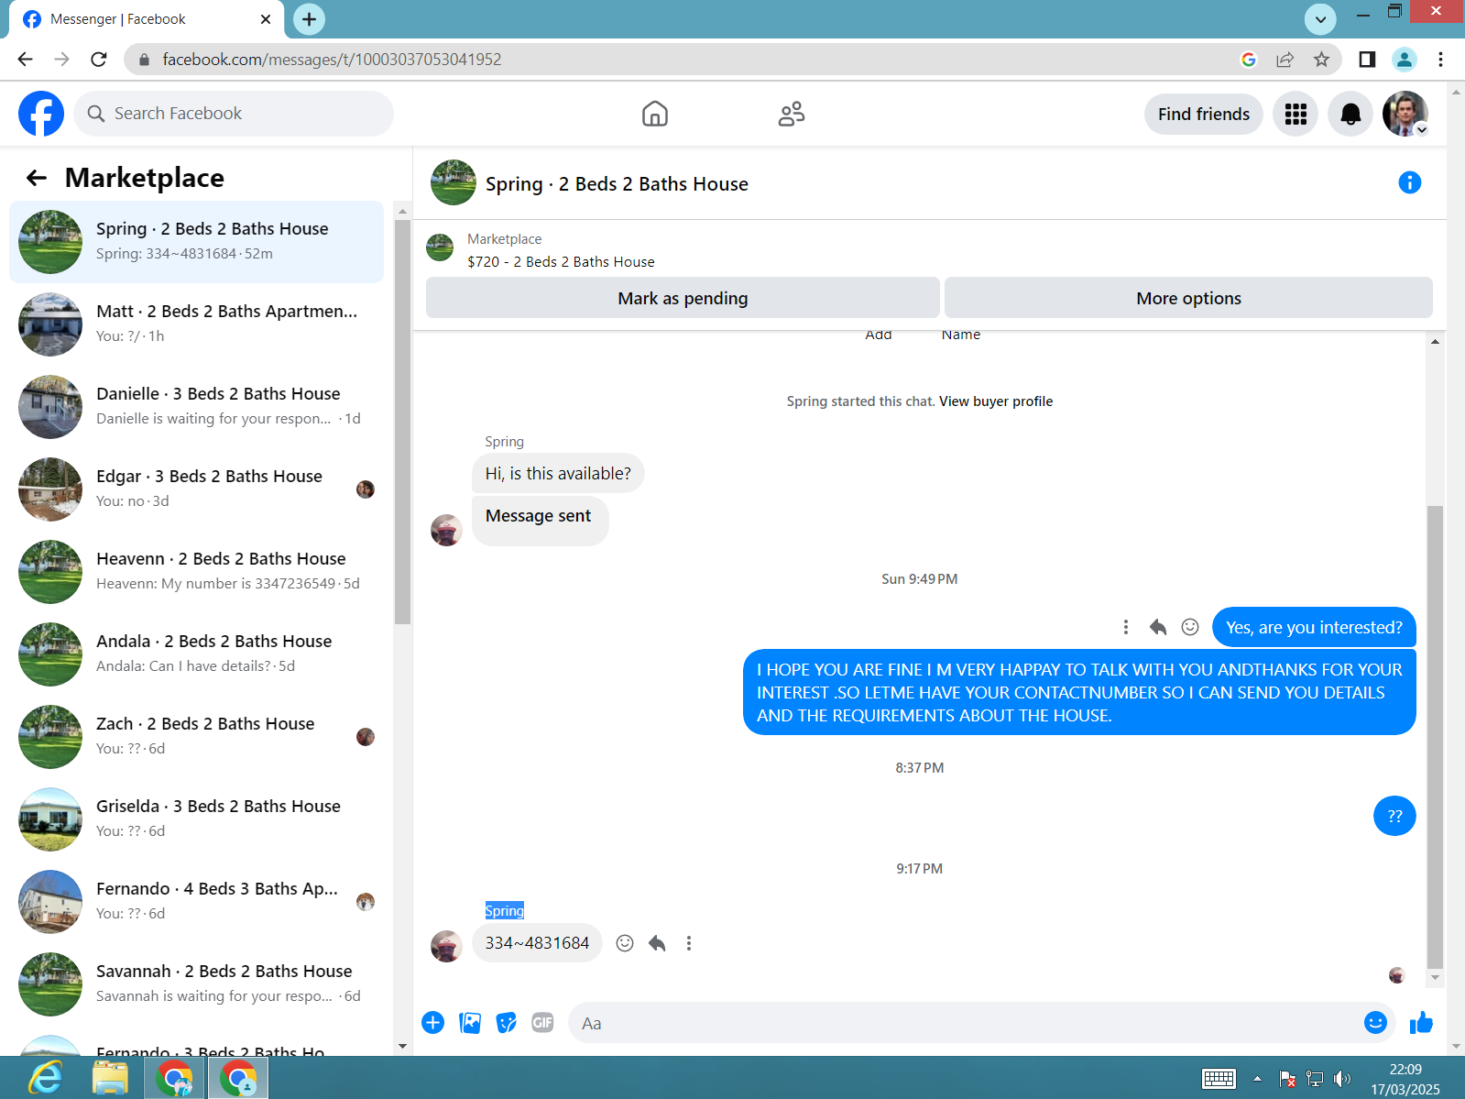Click the address bar URL

pyautogui.click(x=332, y=60)
